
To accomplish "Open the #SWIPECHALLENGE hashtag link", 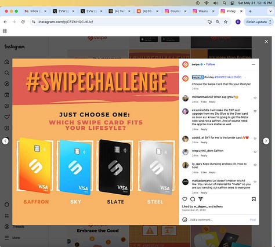I will click(x=228, y=77).
